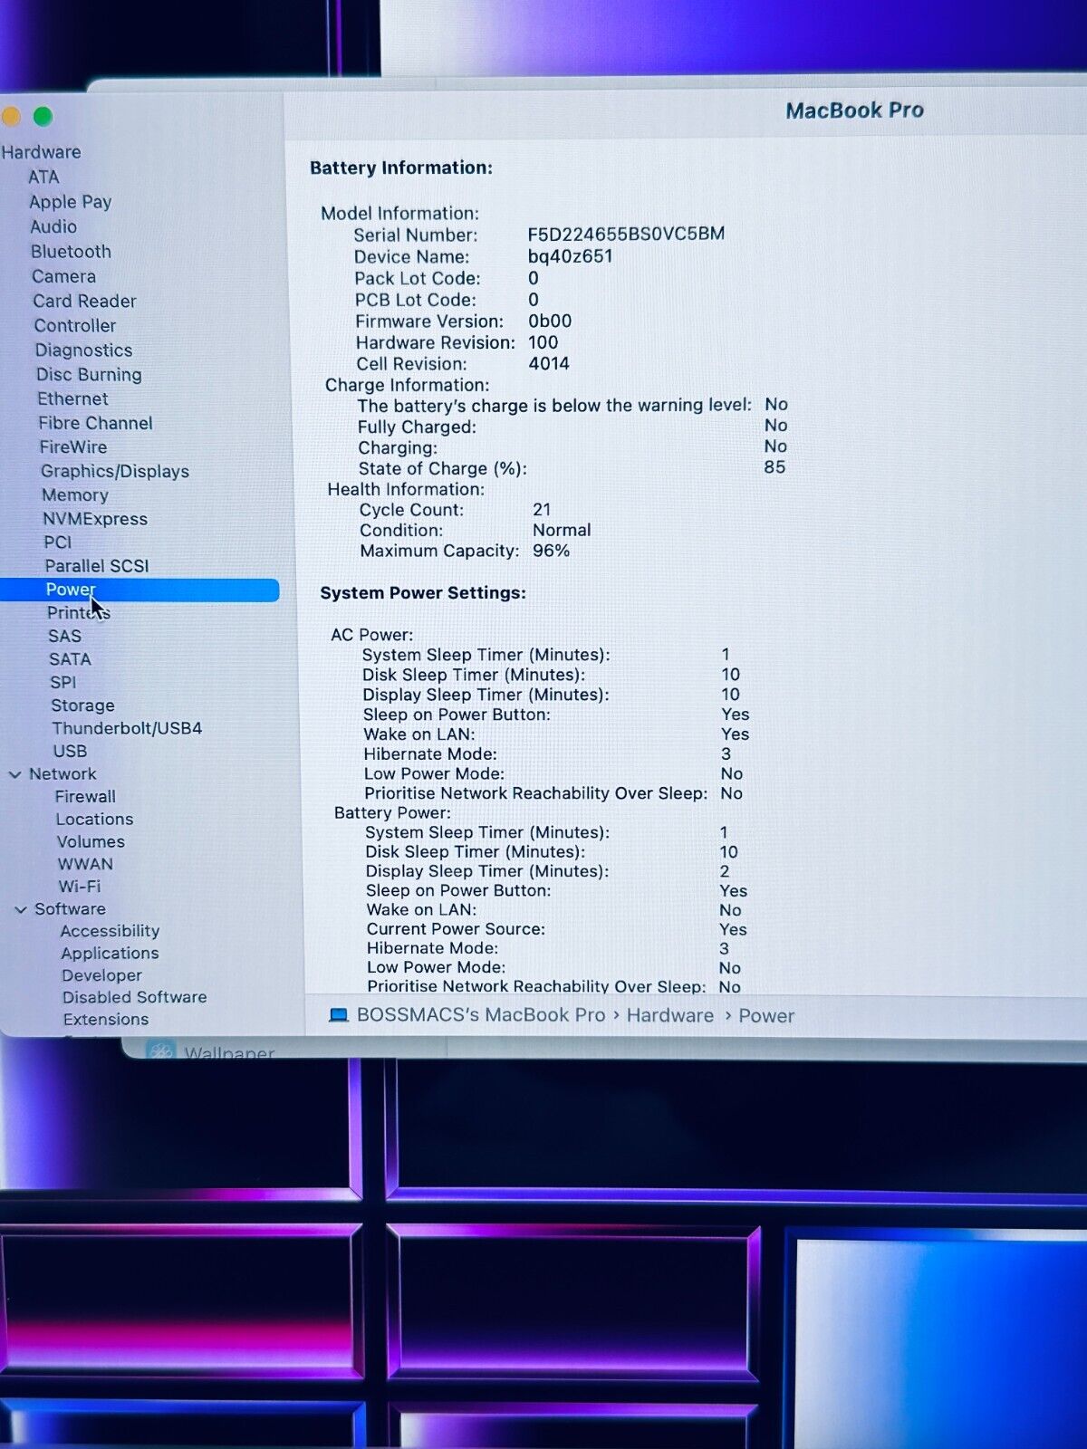Select Graphics/Displays in sidebar
Viewport: 1087px width, 1449px height.
click(x=115, y=471)
